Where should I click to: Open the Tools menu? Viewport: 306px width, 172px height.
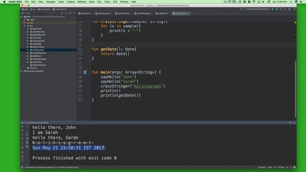tap(107, 2)
